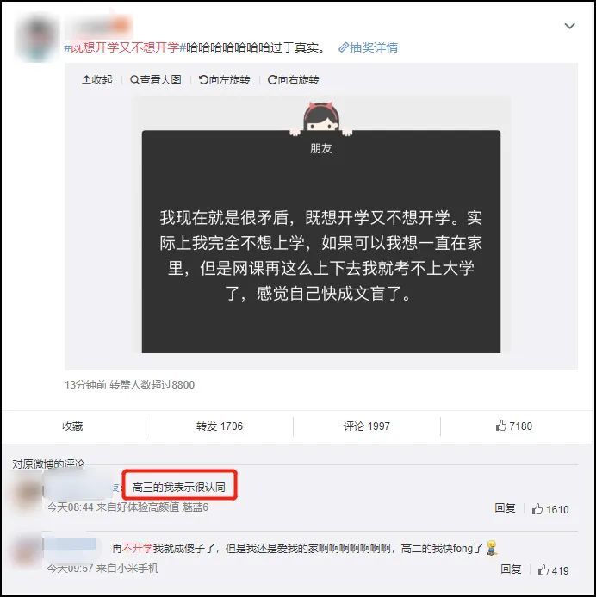Screen dimensions: 596x597
Task: Open 查看大图 to view large image
Action: click(156, 79)
